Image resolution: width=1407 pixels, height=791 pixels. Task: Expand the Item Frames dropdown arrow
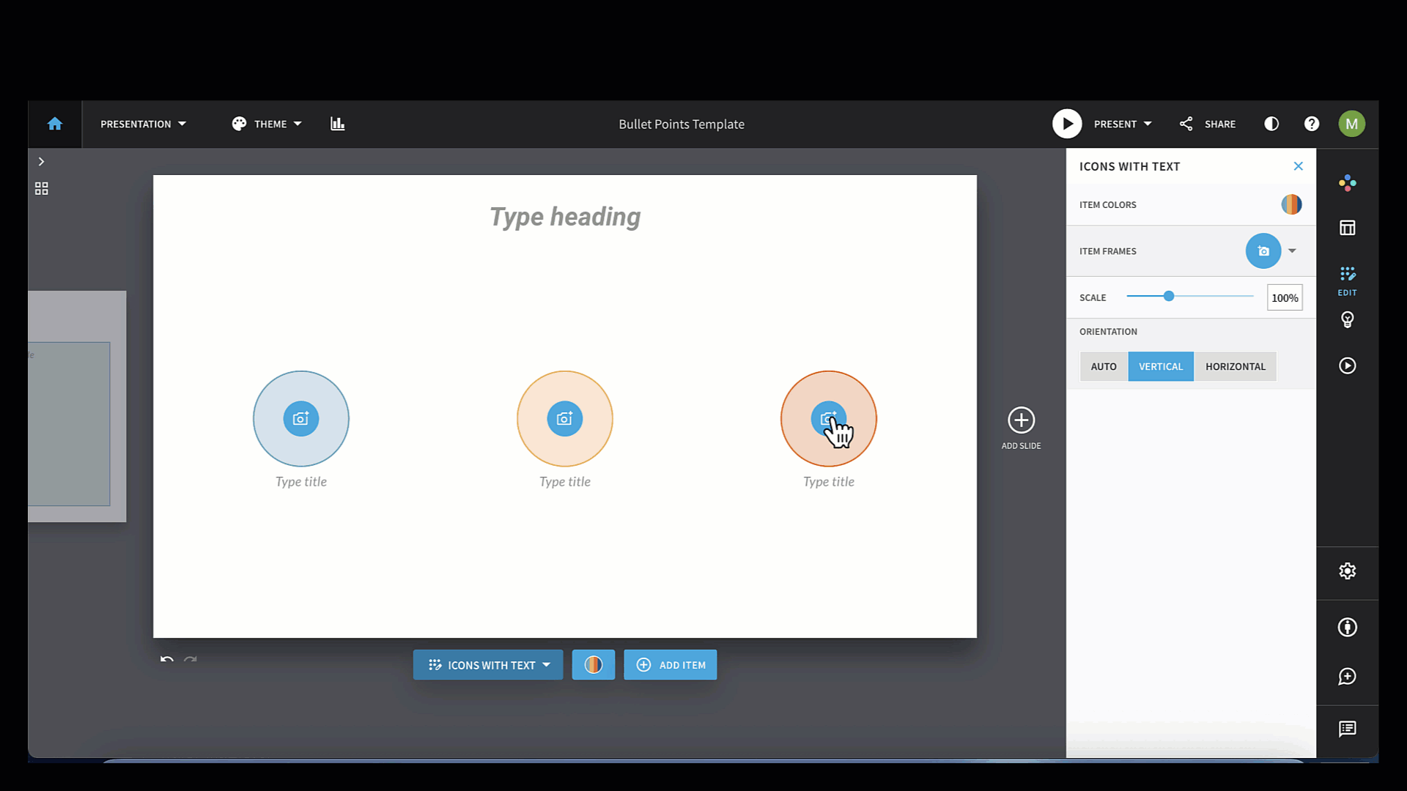click(1292, 251)
